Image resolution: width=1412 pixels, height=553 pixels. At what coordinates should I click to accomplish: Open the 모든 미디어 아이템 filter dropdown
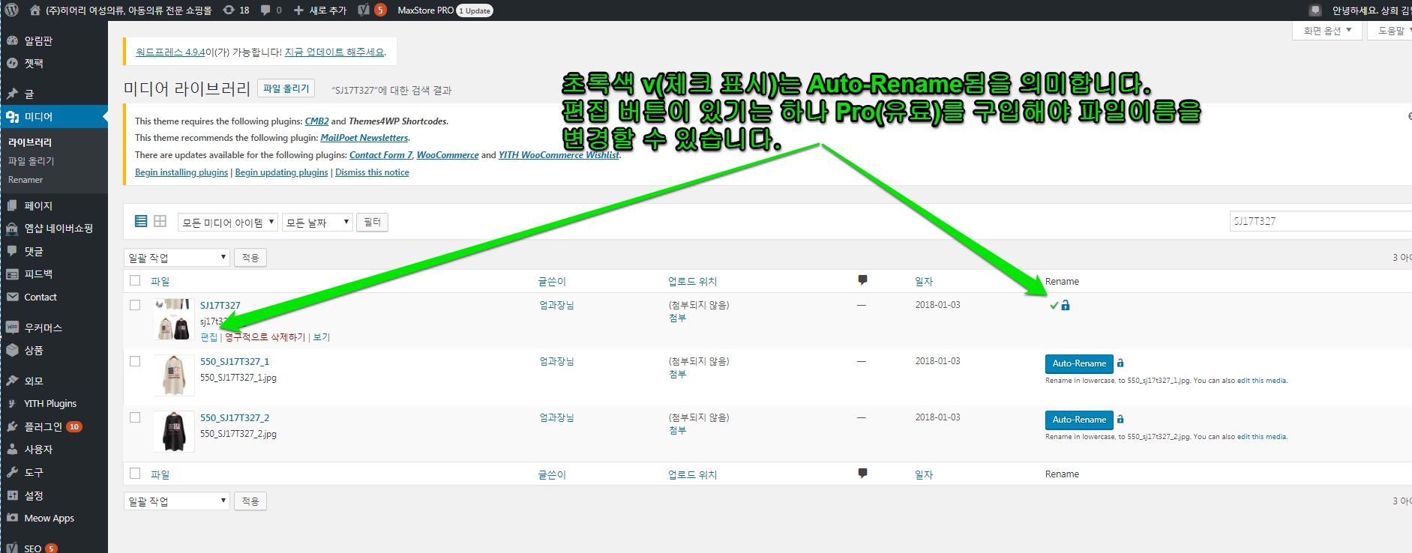click(228, 223)
